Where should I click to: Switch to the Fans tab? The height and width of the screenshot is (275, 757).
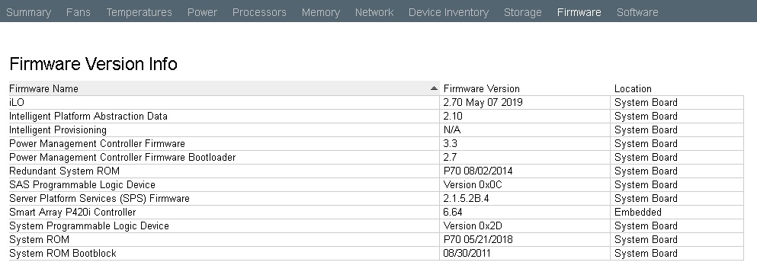click(79, 12)
